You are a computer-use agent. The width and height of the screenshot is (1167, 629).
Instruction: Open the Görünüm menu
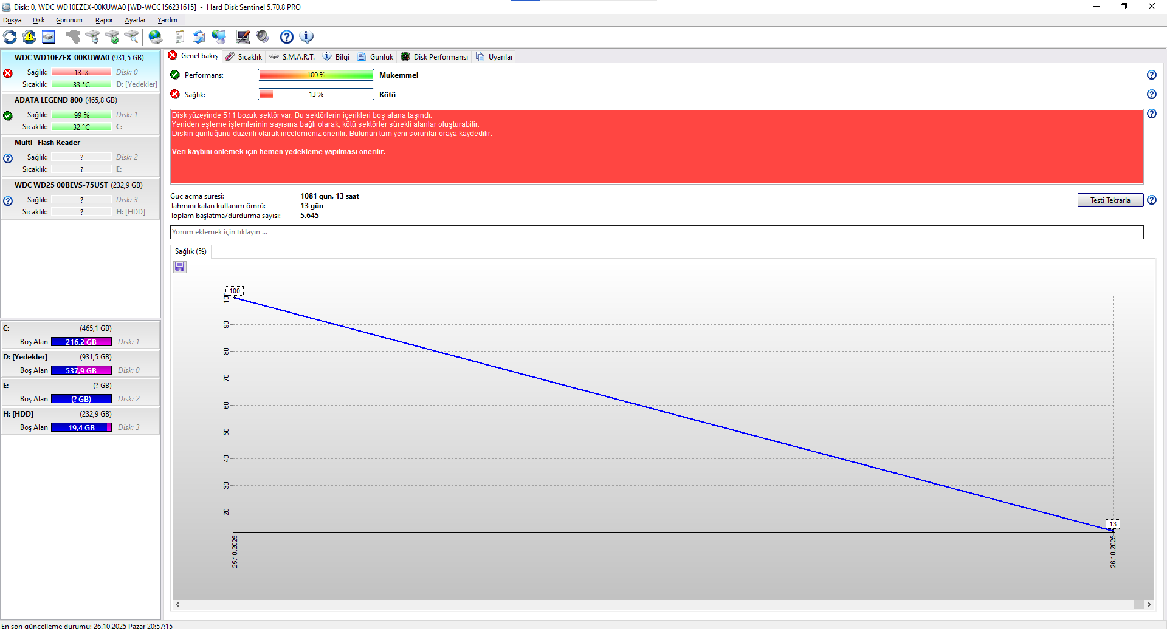69,20
